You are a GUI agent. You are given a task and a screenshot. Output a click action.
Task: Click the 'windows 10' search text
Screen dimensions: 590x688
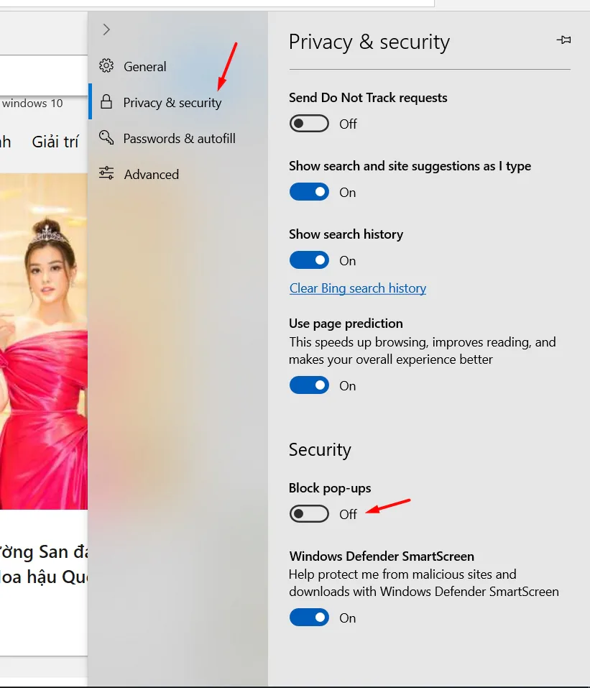click(32, 103)
